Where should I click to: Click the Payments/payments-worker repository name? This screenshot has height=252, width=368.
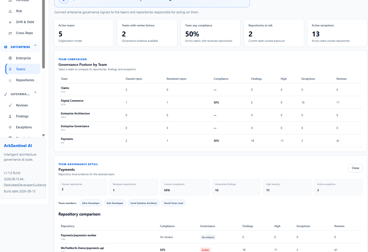click(79, 235)
